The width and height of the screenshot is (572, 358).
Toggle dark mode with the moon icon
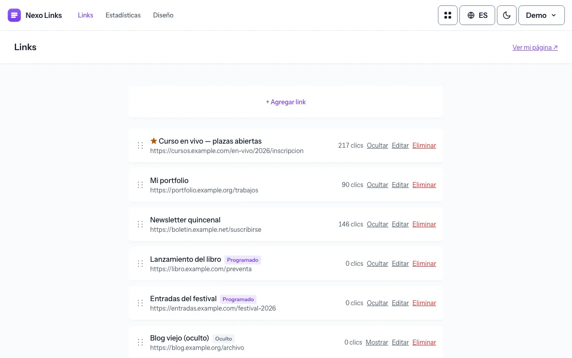click(507, 15)
